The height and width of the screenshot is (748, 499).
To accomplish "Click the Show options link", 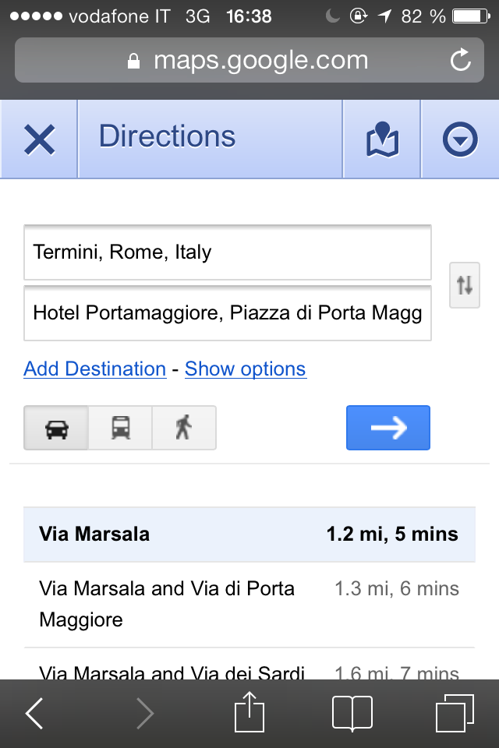I will click(246, 369).
